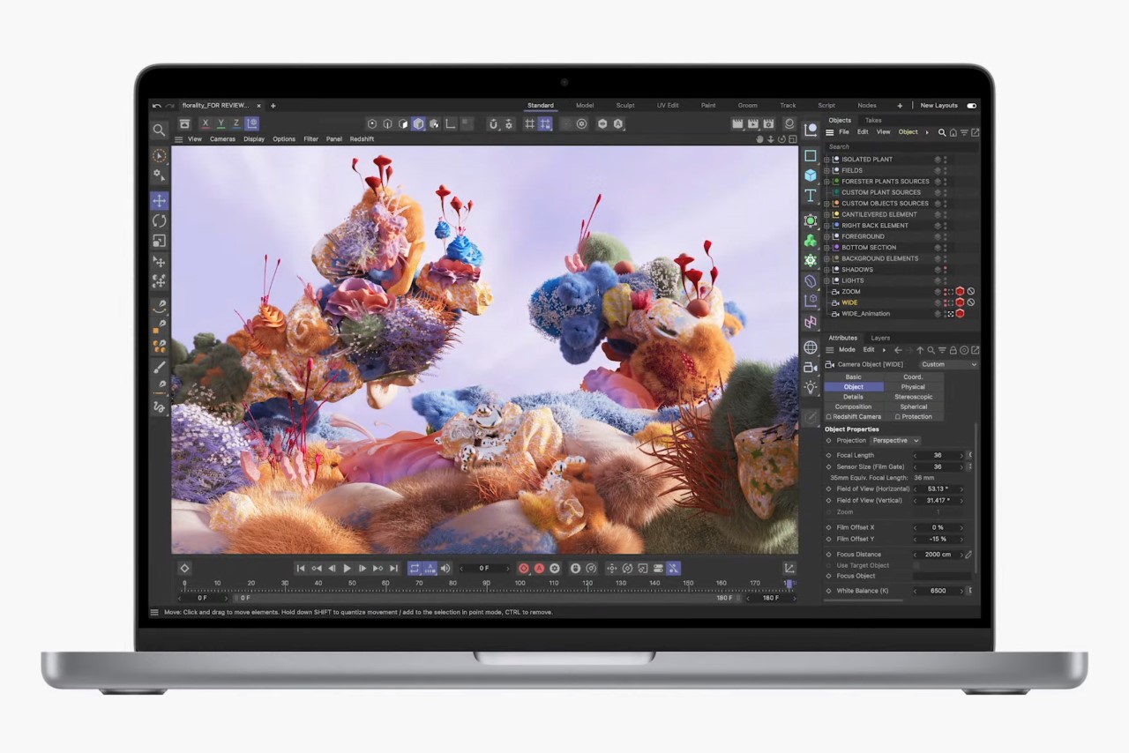Add a Light object from palette

(811, 387)
